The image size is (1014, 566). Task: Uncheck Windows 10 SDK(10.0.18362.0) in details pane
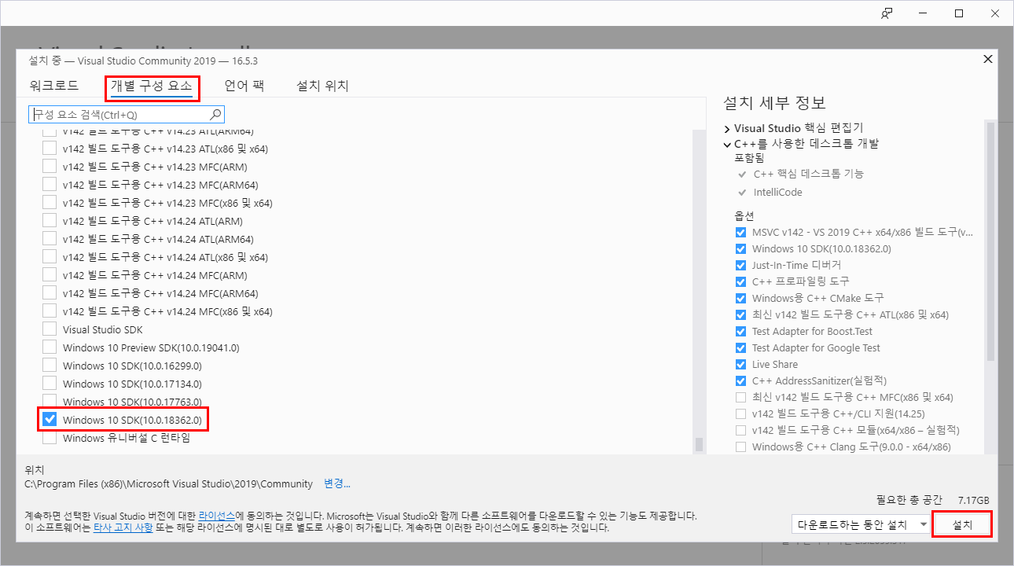pyautogui.click(x=740, y=249)
